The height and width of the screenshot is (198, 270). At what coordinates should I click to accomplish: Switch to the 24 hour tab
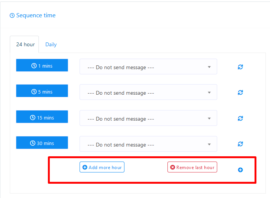click(x=25, y=44)
